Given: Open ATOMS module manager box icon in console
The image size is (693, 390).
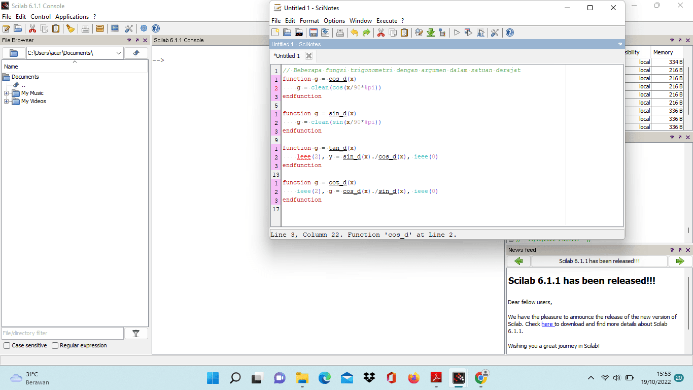Looking at the screenshot, I should [x=100, y=28].
